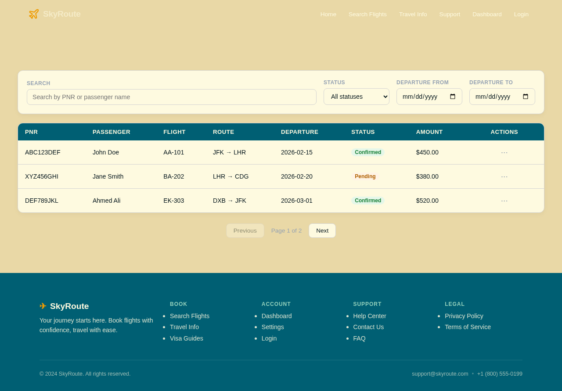Click the Departure From date field
The width and height of the screenshot is (562, 391).
tap(429, 97)
